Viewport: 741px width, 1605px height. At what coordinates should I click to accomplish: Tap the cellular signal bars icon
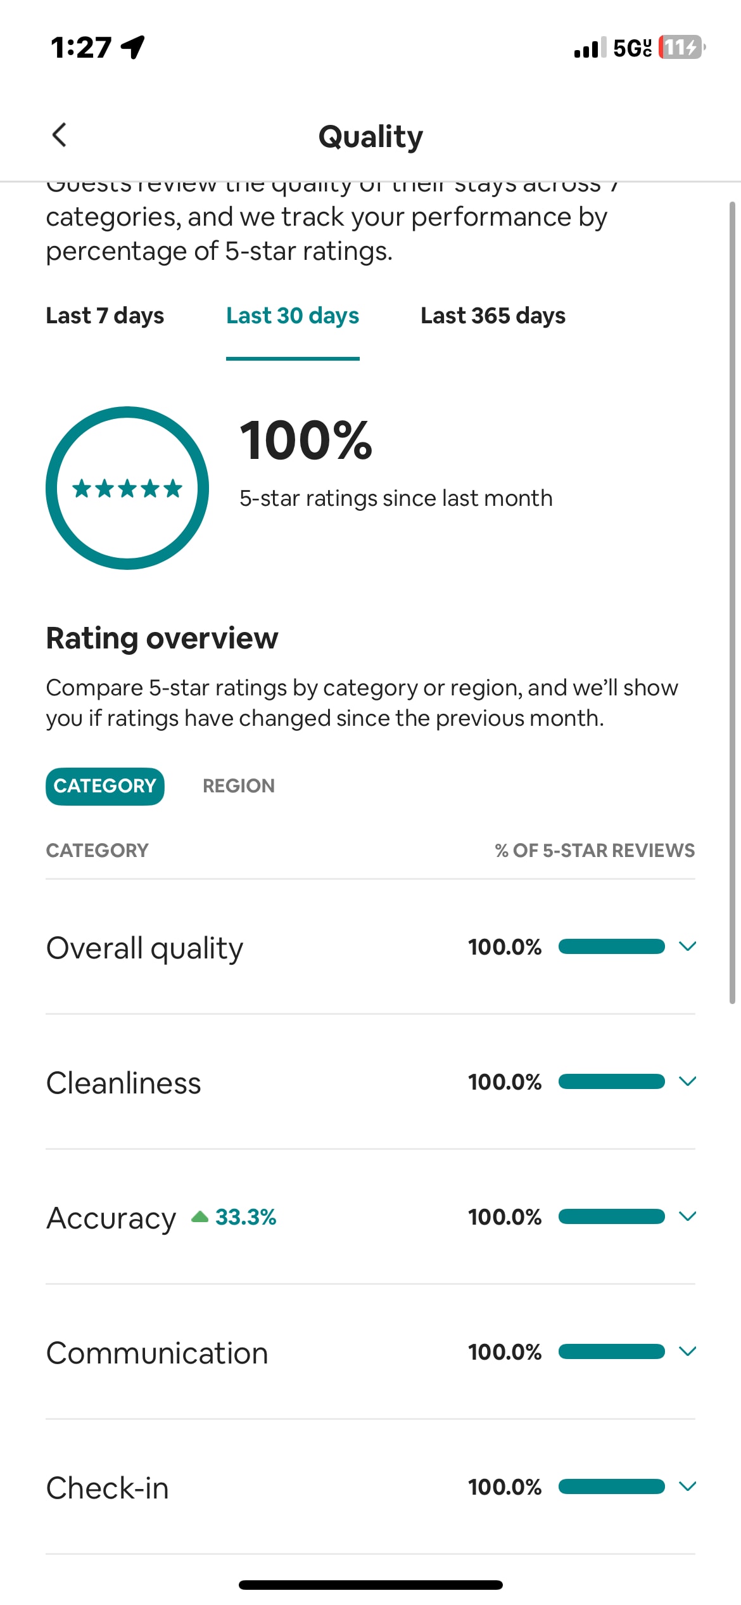590,48
